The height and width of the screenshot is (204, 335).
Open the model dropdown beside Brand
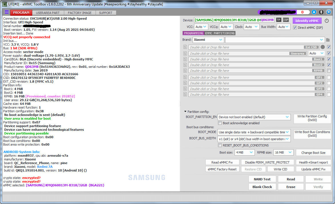[275, 40]
